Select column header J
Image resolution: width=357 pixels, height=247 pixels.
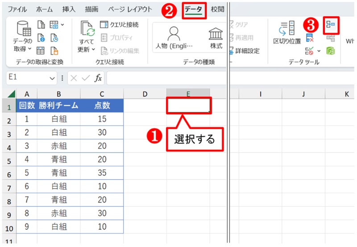point(303,94)
